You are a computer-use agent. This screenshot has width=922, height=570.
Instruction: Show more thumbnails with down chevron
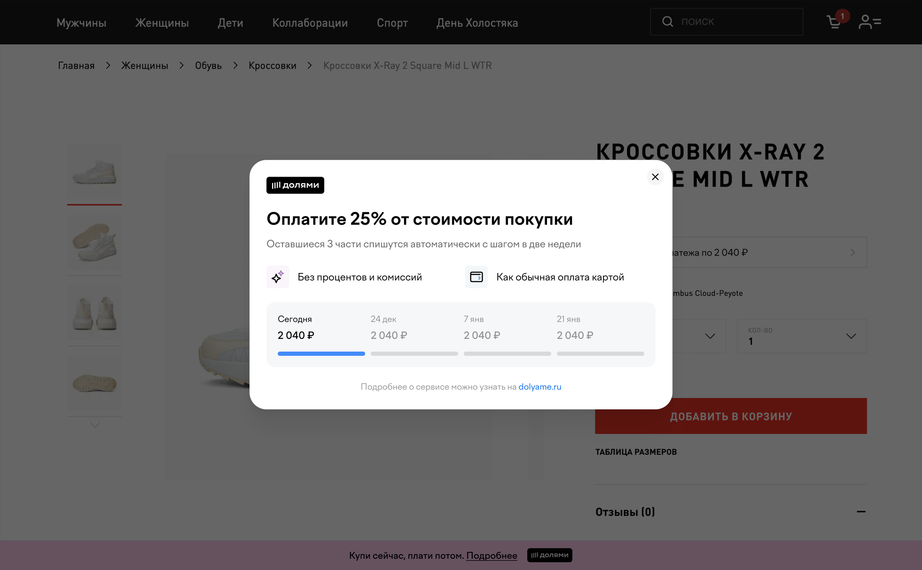pos(94,425)
